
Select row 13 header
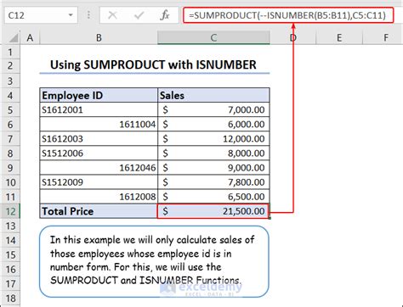[10, 226]
